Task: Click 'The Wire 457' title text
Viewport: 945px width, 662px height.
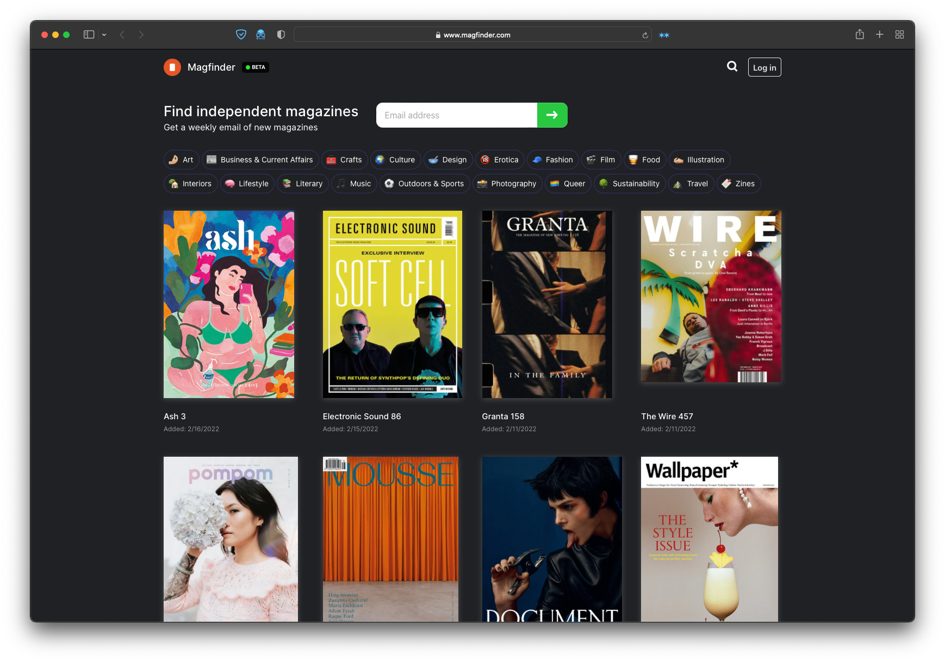Action: 667,417
